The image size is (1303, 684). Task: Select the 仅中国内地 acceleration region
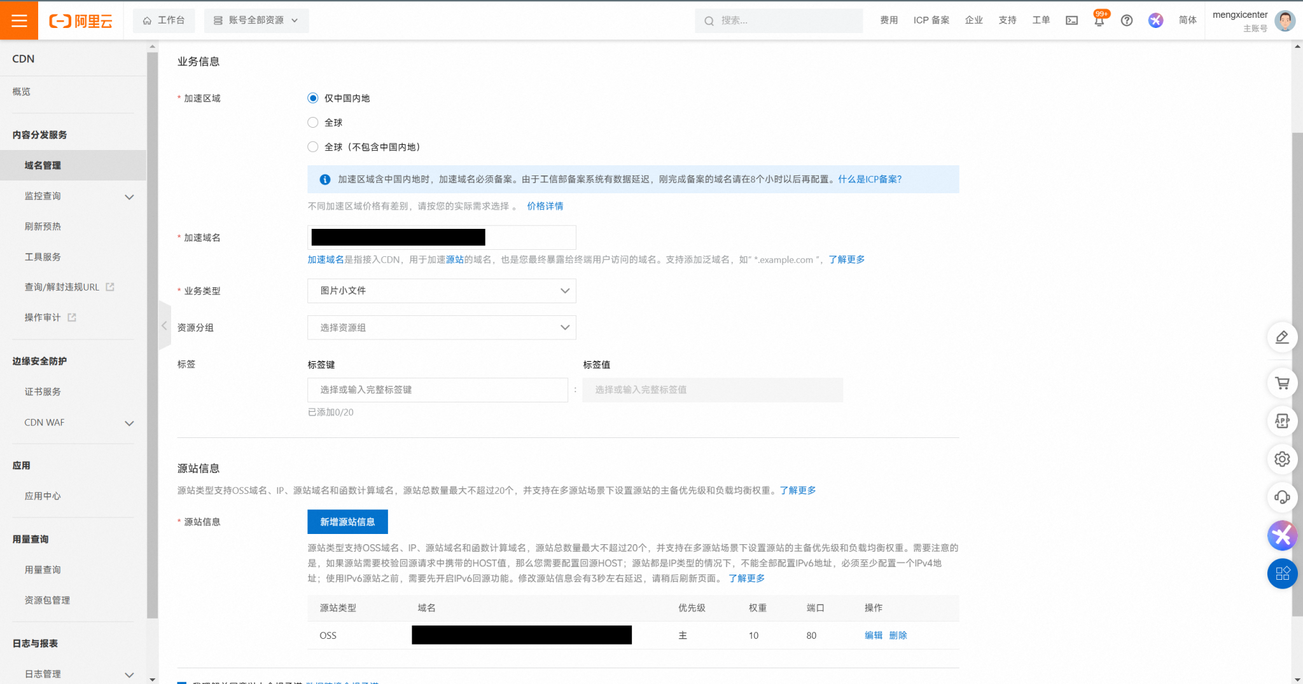point(313,98)
